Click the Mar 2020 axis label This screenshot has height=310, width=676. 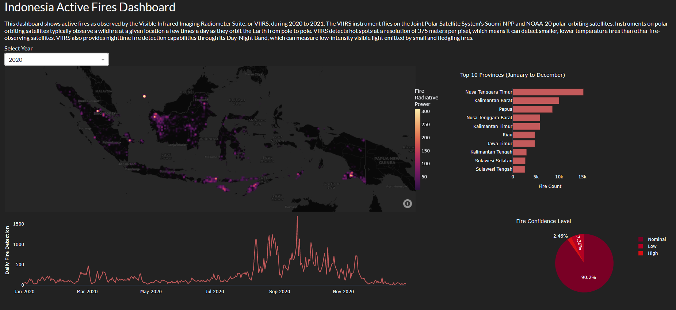click(87, 291)
